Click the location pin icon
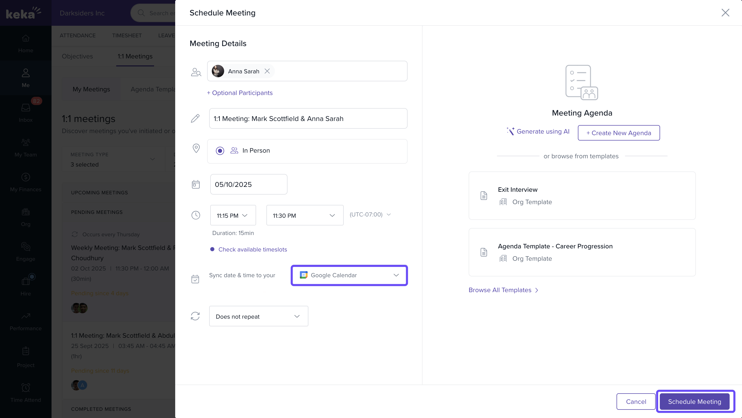The height and width of the screenshot is (418, 742). tap(196, 149)
